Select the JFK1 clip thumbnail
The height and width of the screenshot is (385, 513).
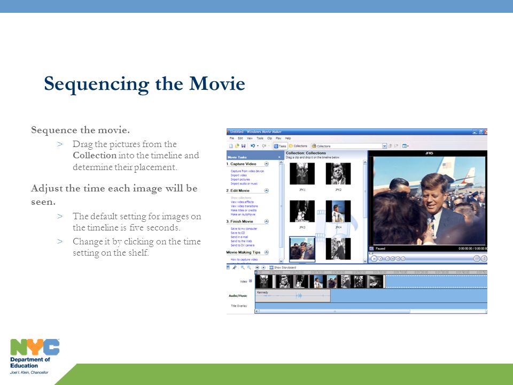tap(302, 174)
